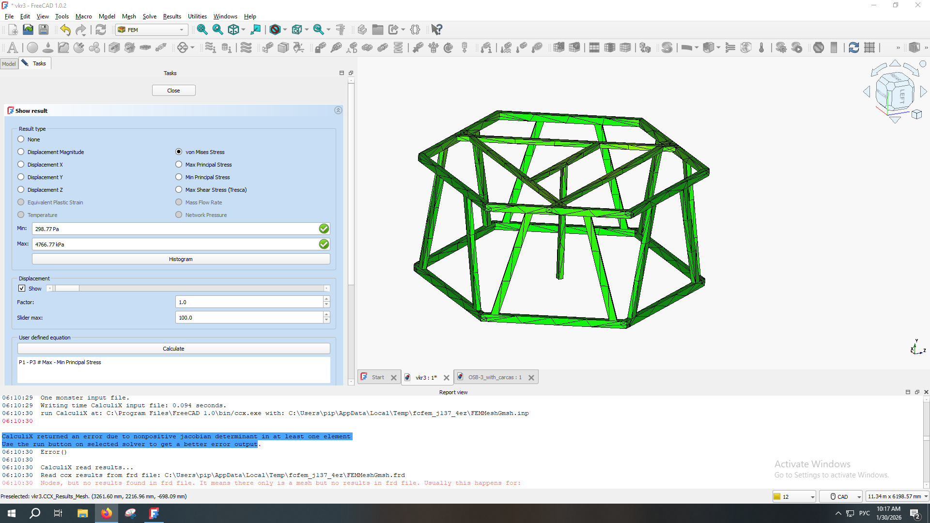Click the New document icon
930x523 pixels.
coord(13,30)
